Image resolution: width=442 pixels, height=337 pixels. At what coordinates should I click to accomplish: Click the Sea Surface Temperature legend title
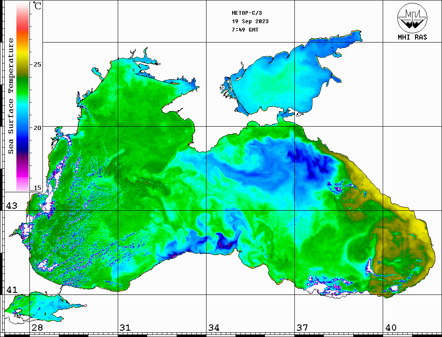pyautogui.click(x=11, y=96)
